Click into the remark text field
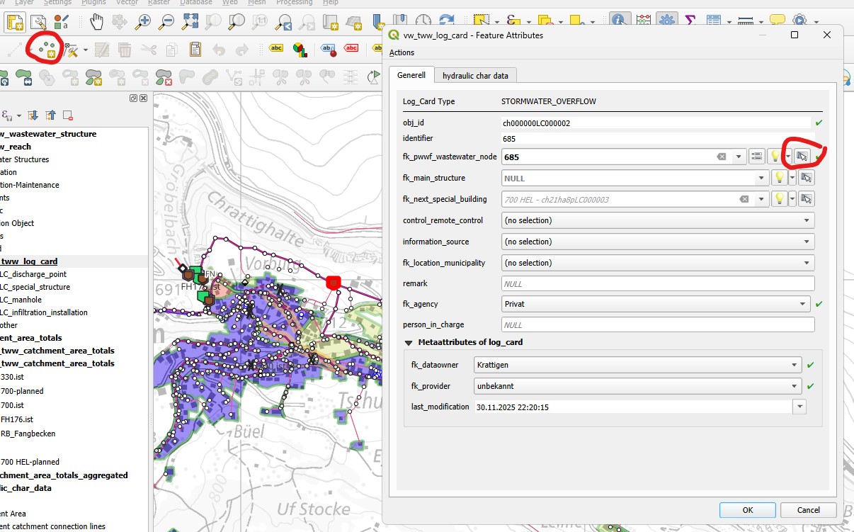This screenshot has height=532, width=854. click(x=658, y=283)
